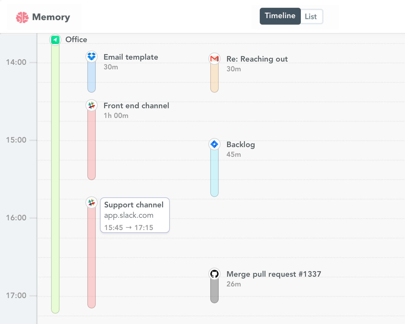Select the Gmail icon for Re: Reaching out

pos(214,58)
